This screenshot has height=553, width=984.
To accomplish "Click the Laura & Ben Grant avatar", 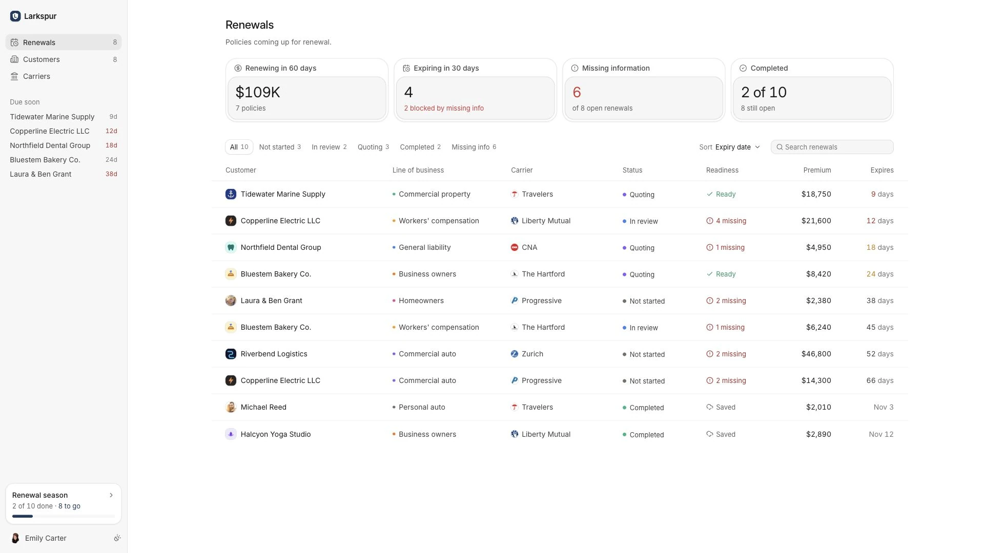I will (x=231, y=301).
